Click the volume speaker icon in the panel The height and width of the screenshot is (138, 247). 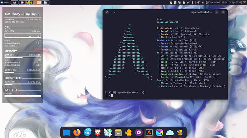(203, 2)
